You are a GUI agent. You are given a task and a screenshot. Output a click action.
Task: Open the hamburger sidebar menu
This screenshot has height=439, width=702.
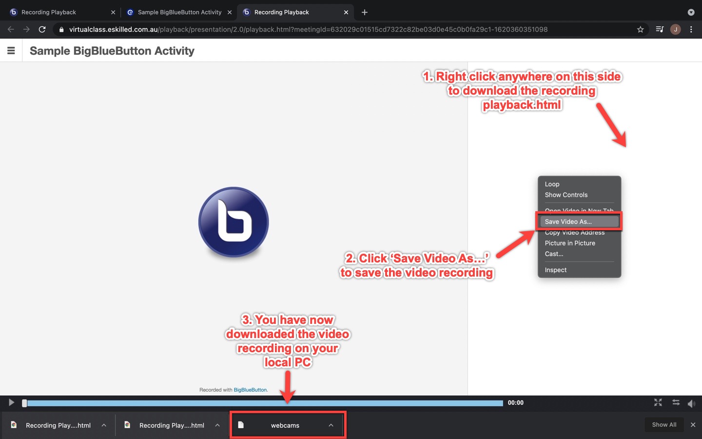(x=11, y=51)
